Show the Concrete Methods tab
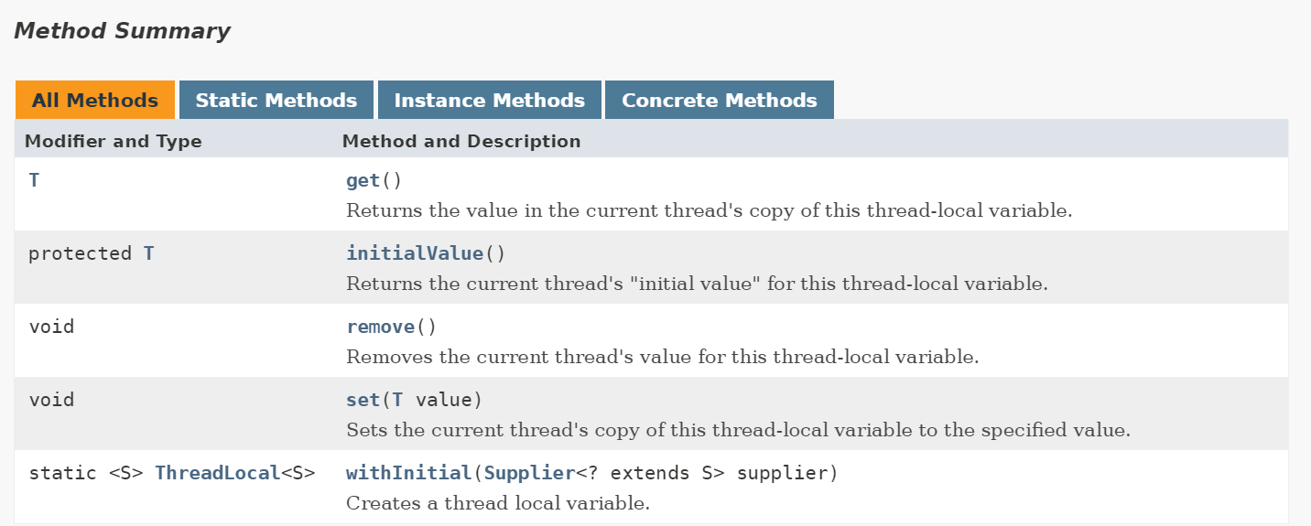This screenshot has width=1311, height=526. point(719,101)
